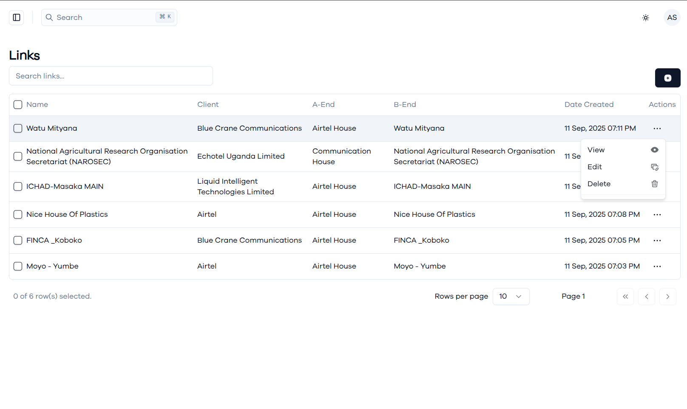687x409 pixels.
Task: Select the Moyo - Yumbe row checkbox
Action: tap(18, 266)
